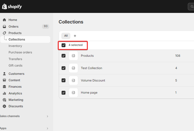Click the Marketing target icon
Screen dimensions: 194x131
pos(4,100)
